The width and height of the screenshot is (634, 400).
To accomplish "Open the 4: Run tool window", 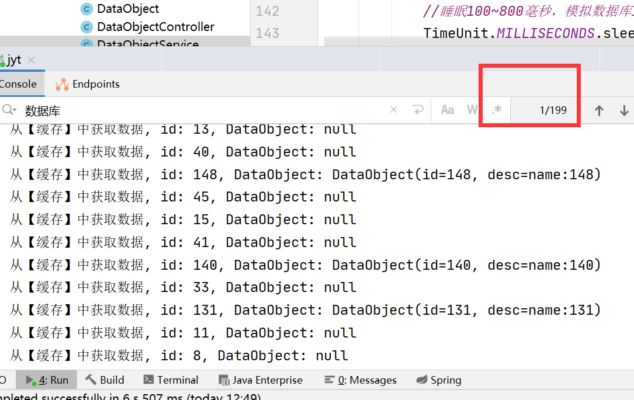I will [46, 380].
